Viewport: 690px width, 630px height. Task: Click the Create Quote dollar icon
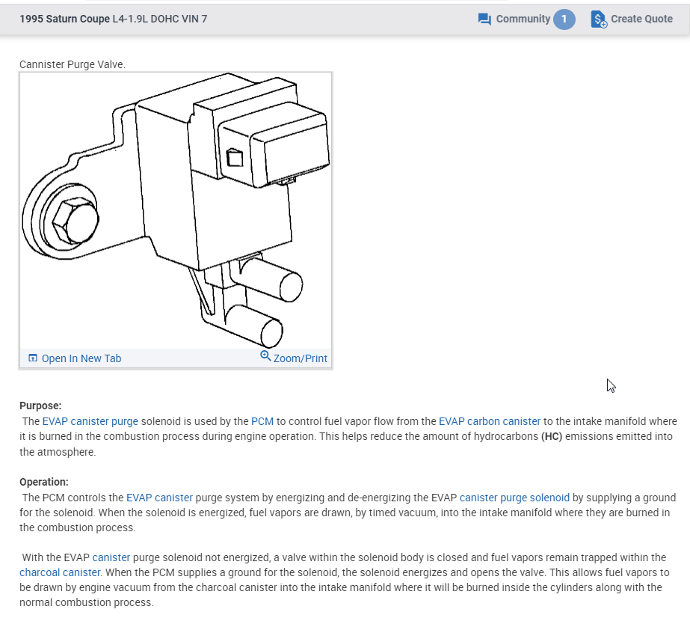(x=599, y=19)
